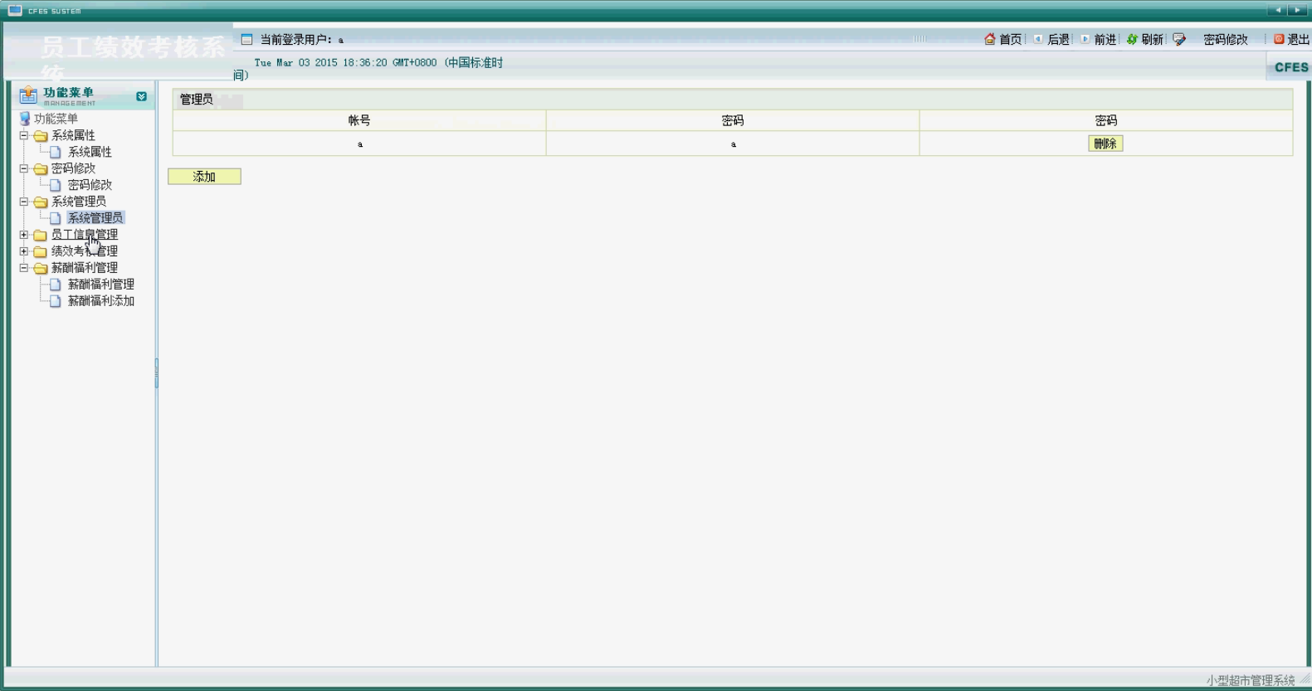Click page icon beside 薪酬福利添加
Screen dimensions: 1312x691
tap(56, 301)
